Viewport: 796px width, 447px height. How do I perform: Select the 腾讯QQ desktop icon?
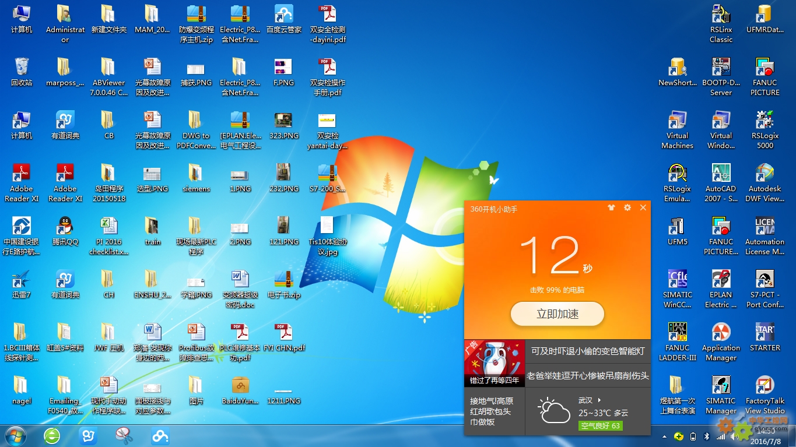[65, 231]
